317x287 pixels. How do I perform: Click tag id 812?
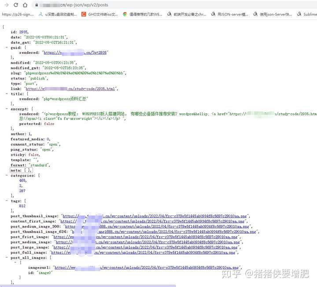click(22, 206)
